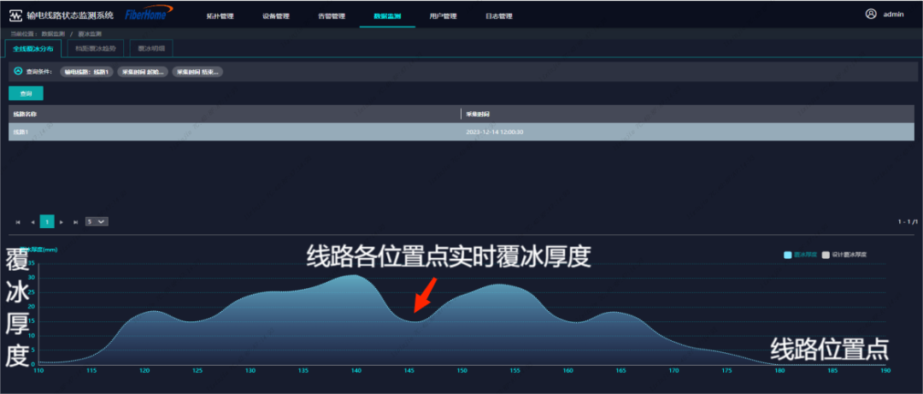Open the 设备管理 menu

coord(275,15)
